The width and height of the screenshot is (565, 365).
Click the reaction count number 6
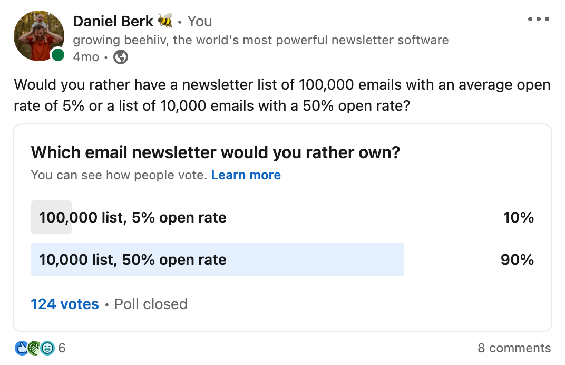(62, 348)
